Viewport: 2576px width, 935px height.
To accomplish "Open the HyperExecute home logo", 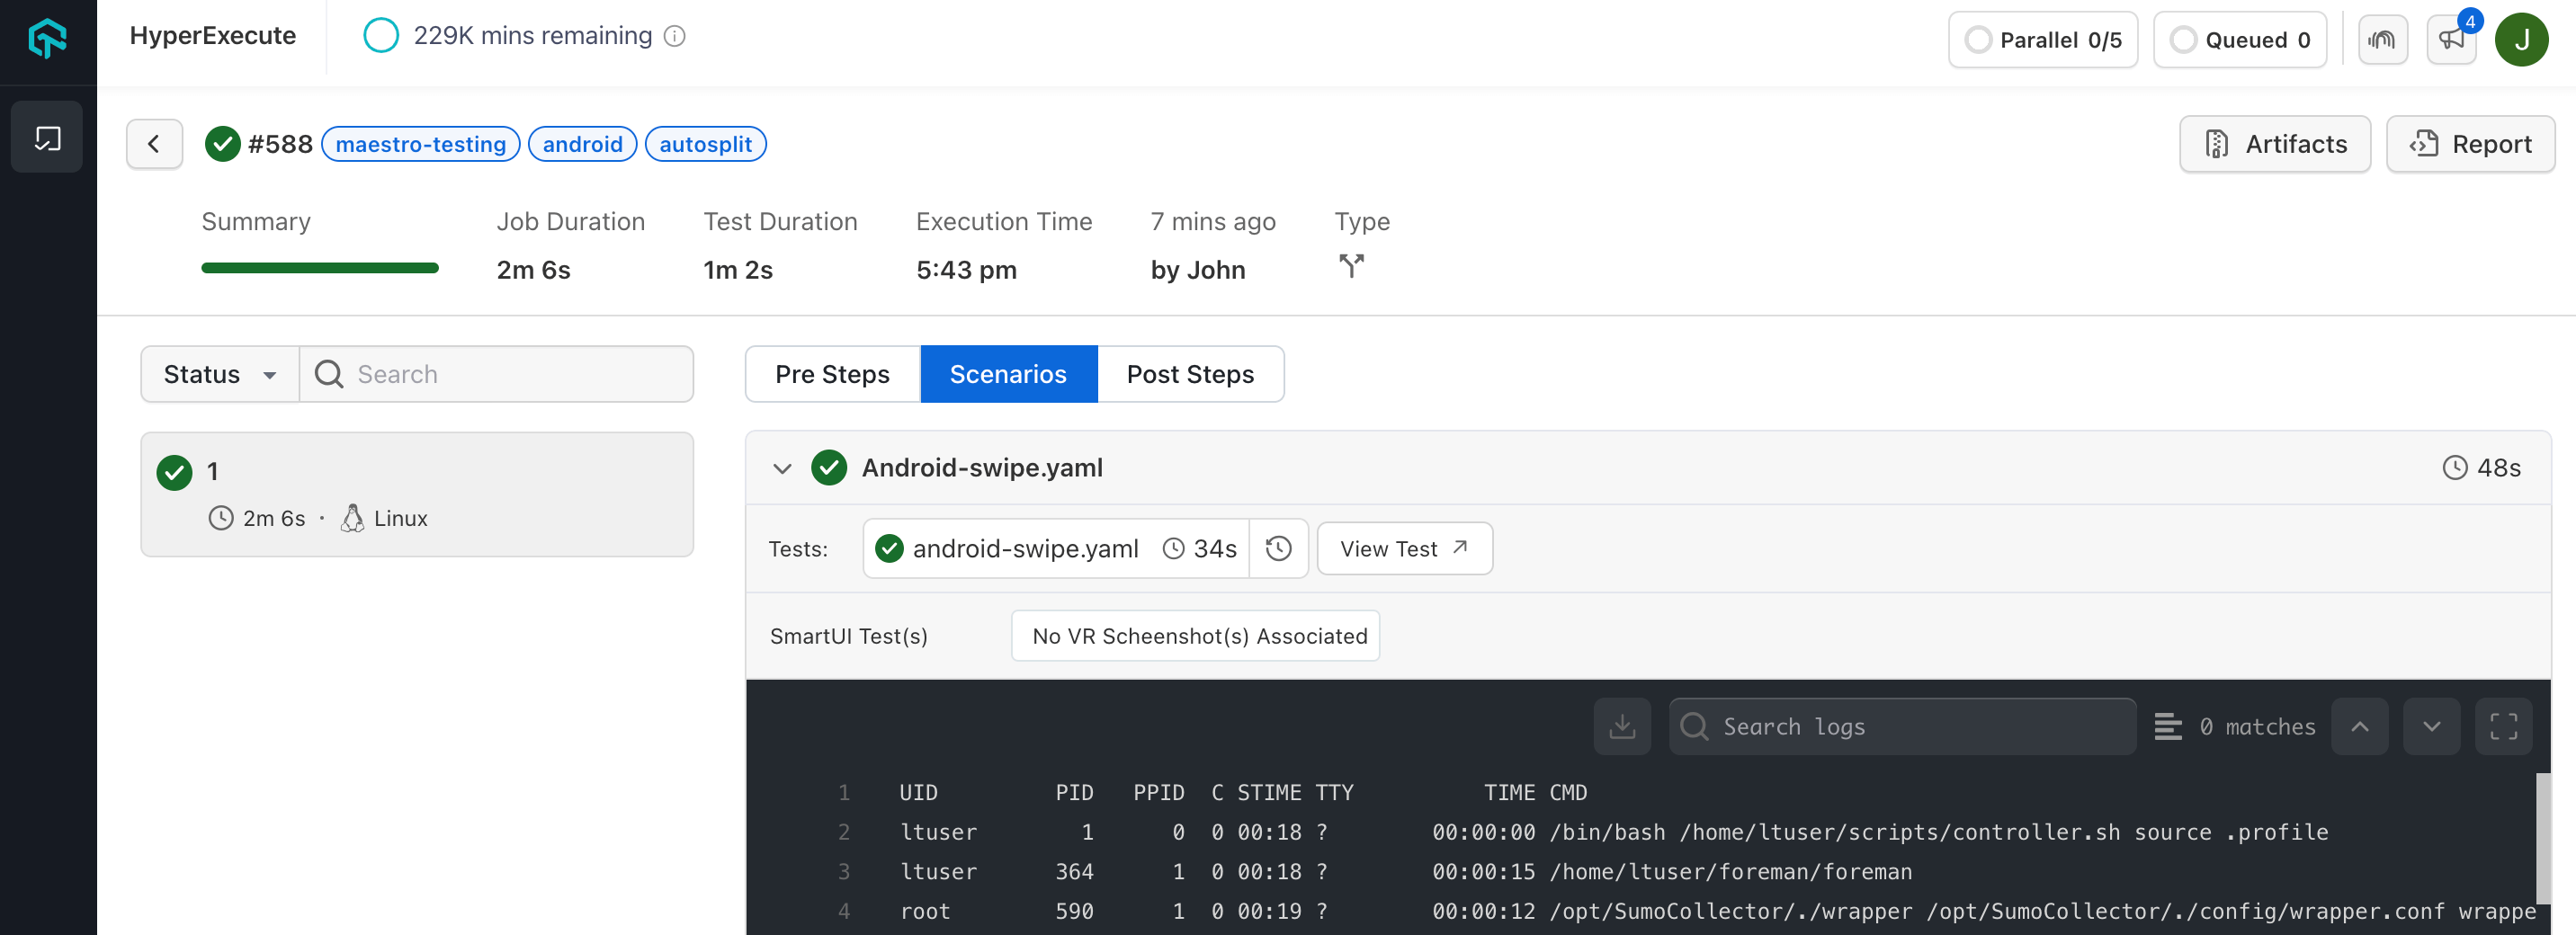I will [46, 39].
